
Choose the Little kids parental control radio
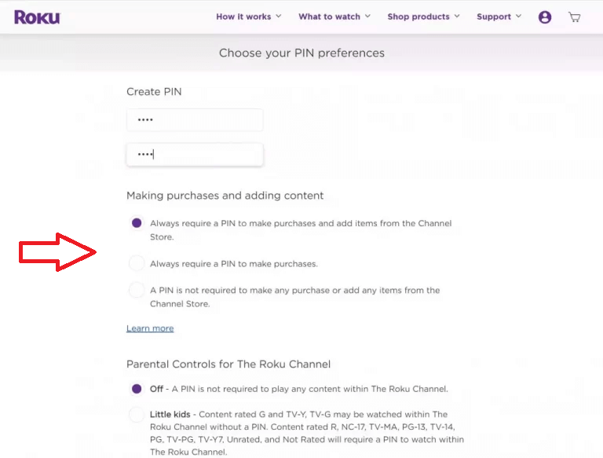pyautogui.click(x=137, y=414)
